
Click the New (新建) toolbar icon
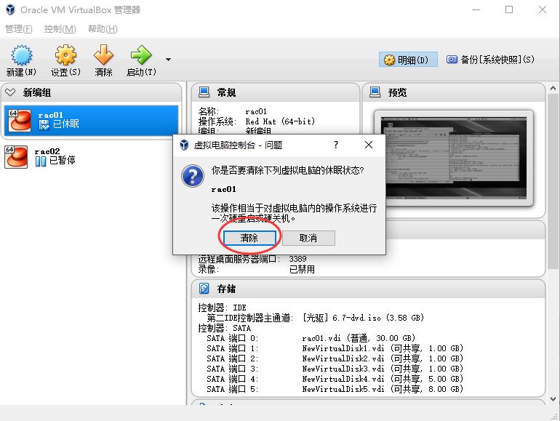pos(21,55)
